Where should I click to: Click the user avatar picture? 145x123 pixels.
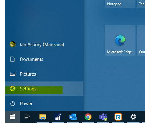click(13, 44)
